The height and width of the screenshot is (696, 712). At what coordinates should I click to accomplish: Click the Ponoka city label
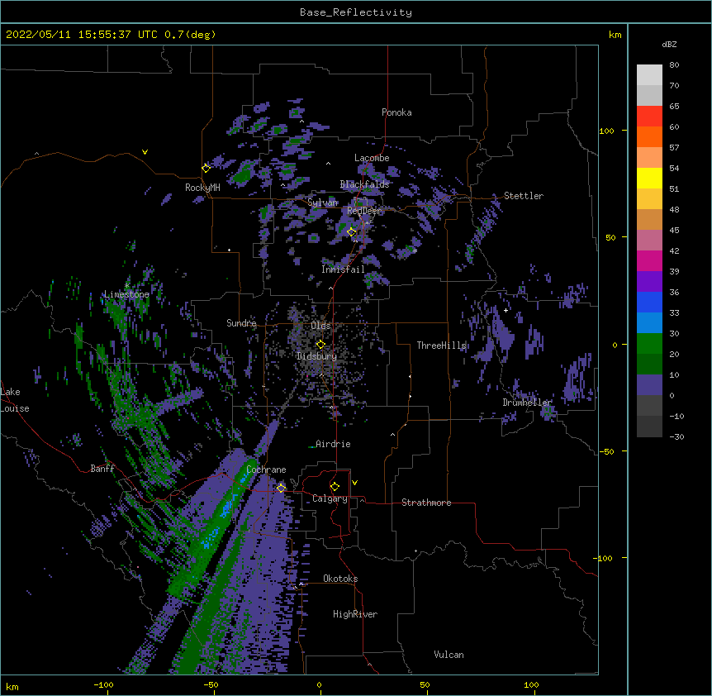click(396, 112)
